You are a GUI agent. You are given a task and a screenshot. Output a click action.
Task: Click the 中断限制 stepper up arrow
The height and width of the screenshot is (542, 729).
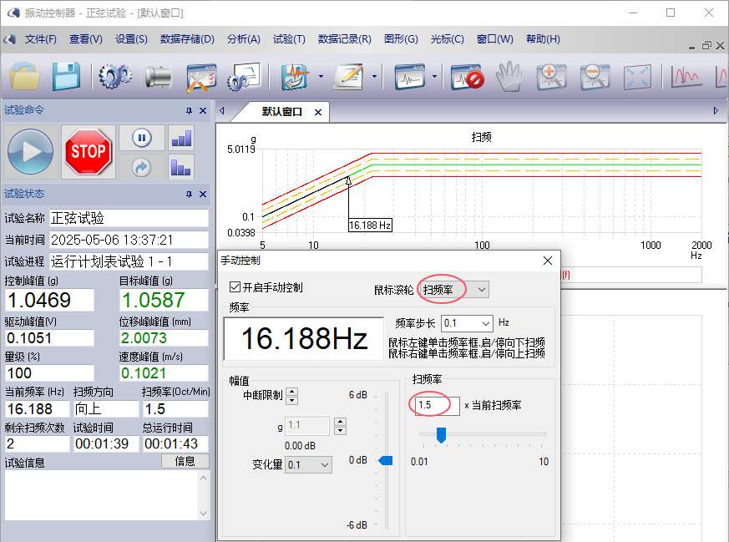(292, 392)
